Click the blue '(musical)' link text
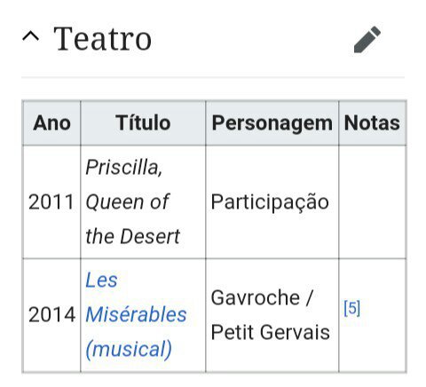This screenshot has height=387, width=426. (x=129, y=350)
